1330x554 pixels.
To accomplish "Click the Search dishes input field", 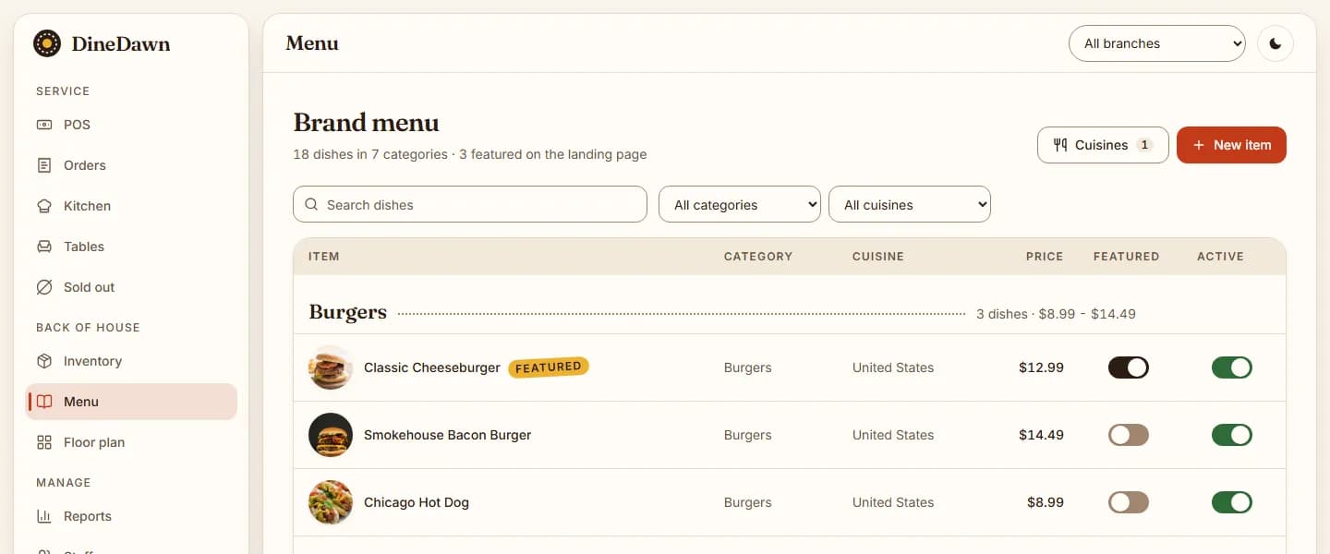I will (x=470, y=204).
